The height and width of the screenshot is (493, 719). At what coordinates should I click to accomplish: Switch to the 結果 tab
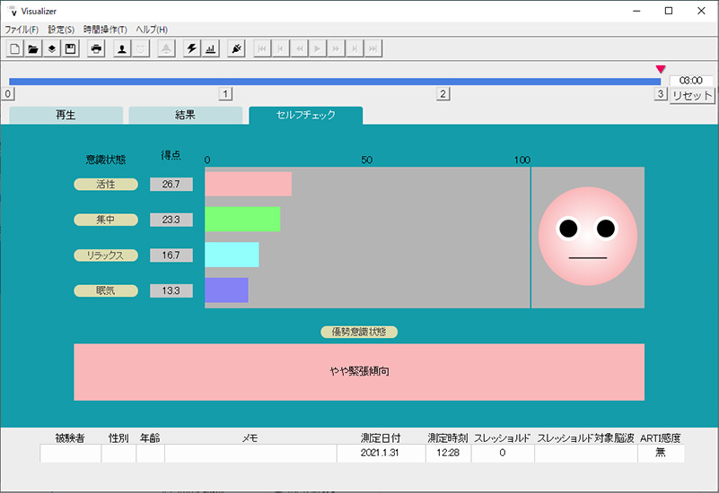point(186,115)
